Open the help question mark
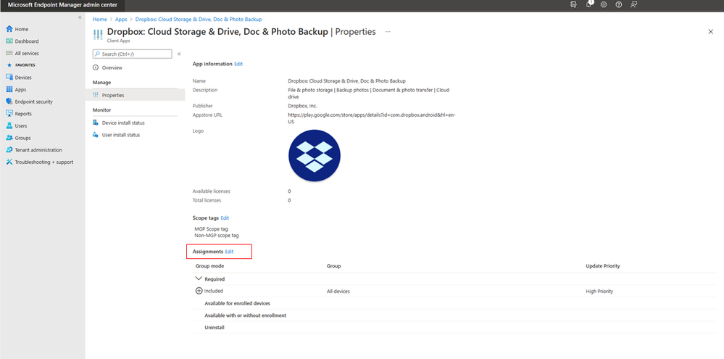Viewport: 724px width, 359px height. [x=619, y=4]
